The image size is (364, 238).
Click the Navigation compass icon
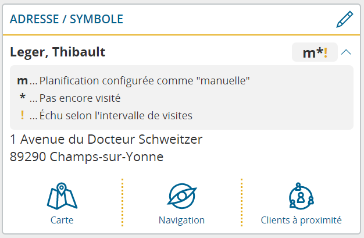tap(182, 196)
